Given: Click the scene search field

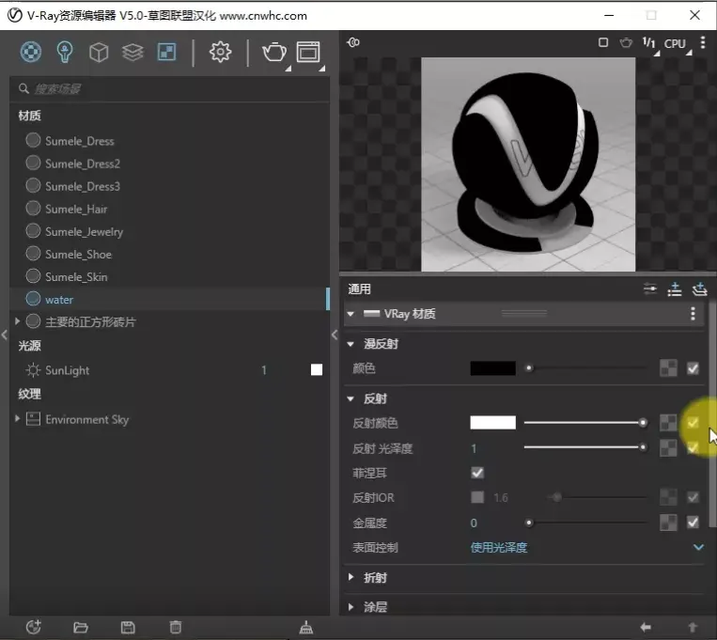Looking at the screenshot, I should tap(169, 88).
